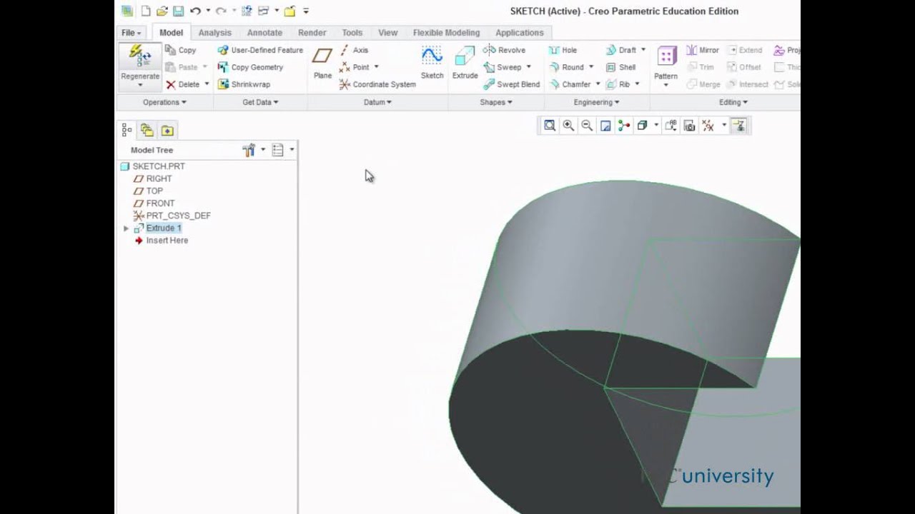
Task: Open Model Tree settings hammer icon
Action: tap(249, 150)
